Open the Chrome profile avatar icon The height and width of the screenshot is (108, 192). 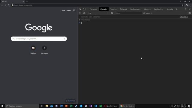(187, 5)
